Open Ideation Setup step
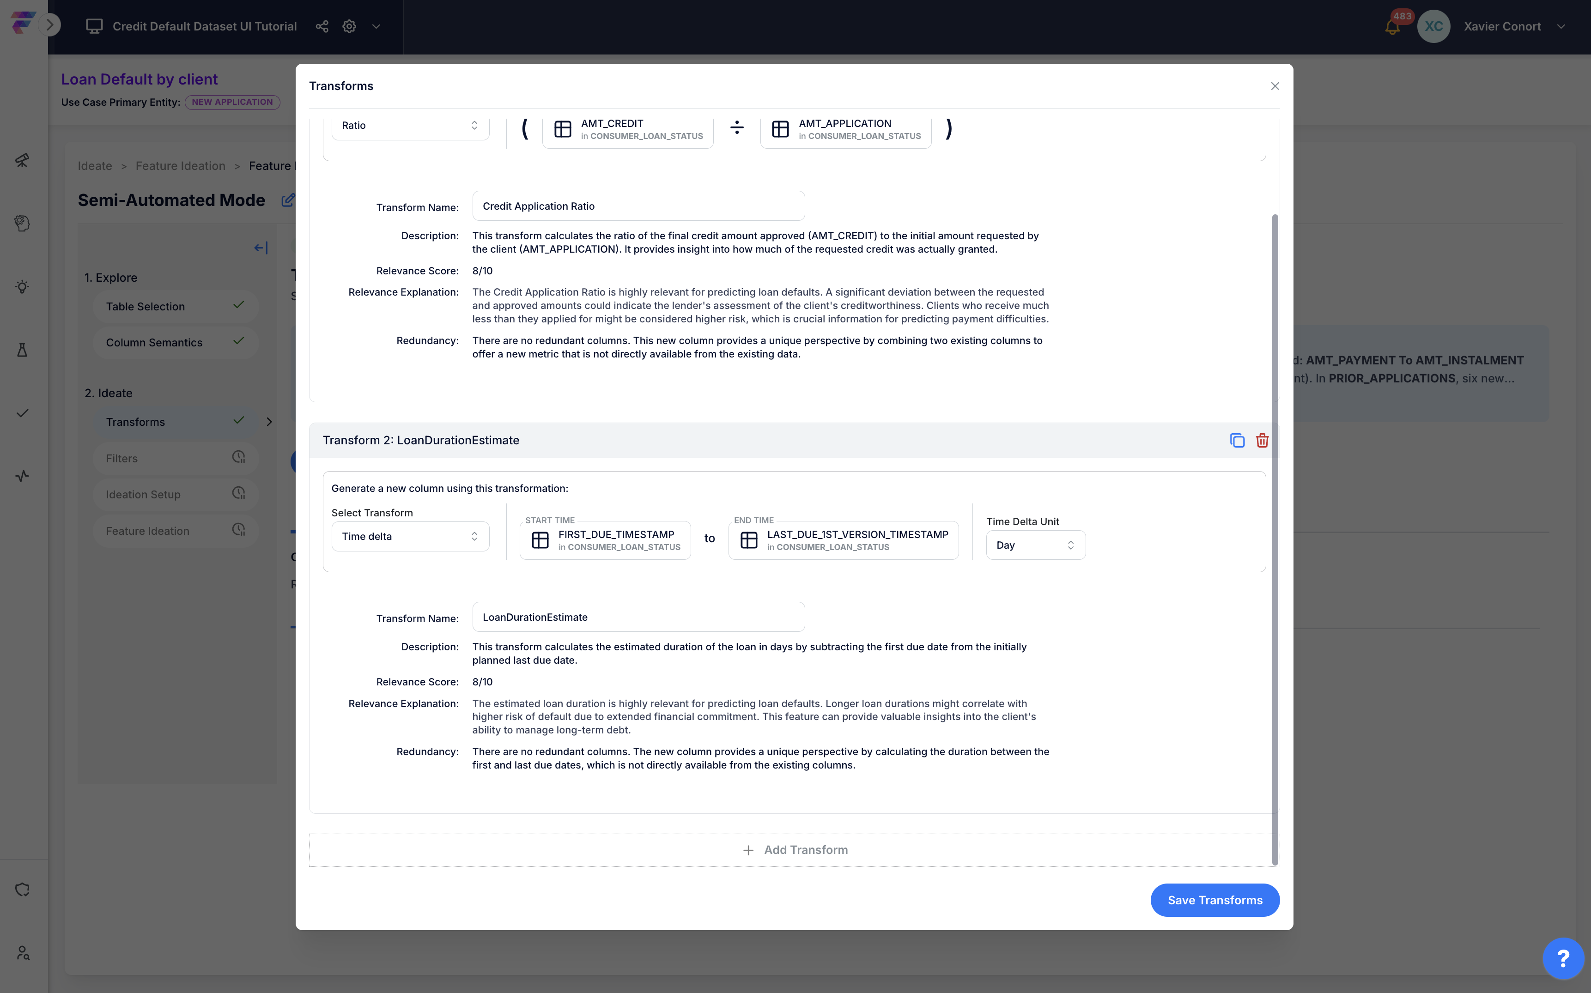The height and width of the screenshot is (993, 1591). (x=176, y=495)
